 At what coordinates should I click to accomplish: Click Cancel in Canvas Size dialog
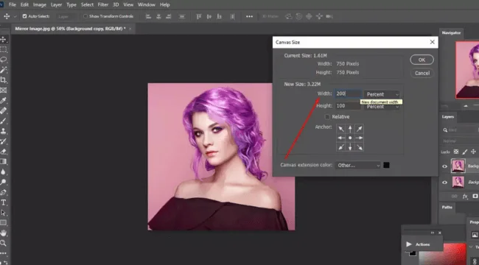tap(422, 73)
